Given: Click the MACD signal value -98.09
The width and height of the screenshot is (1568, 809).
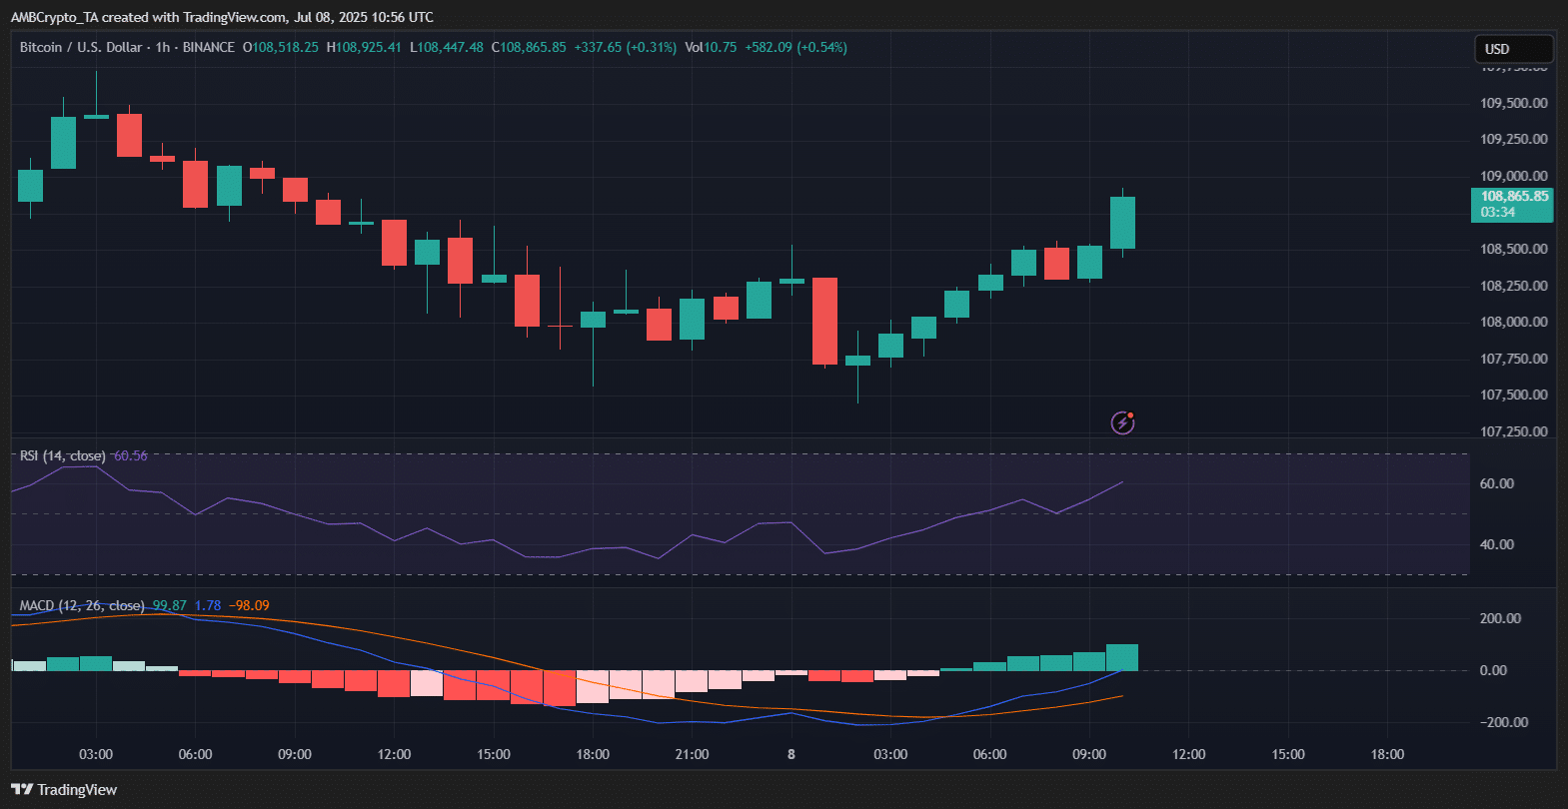Looking at the screenshot, I should coord(249,606).
